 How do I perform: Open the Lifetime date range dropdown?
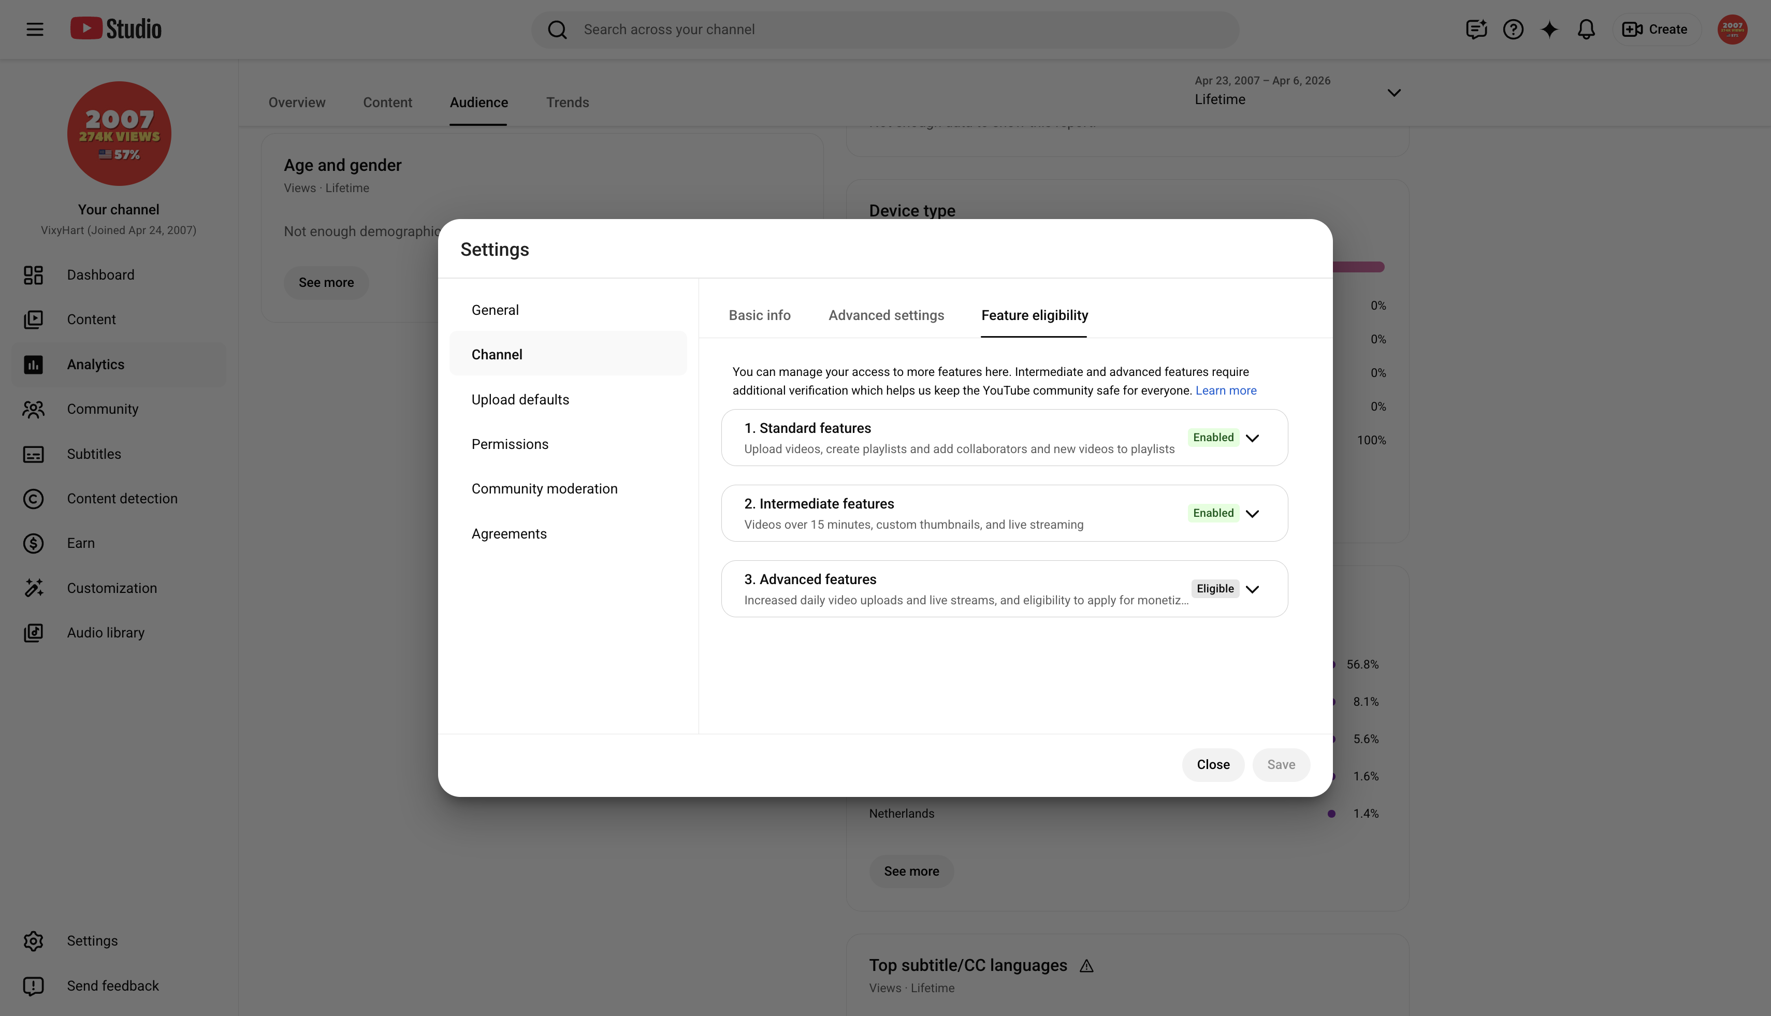pyautogui.click(x=1297, y=91)
